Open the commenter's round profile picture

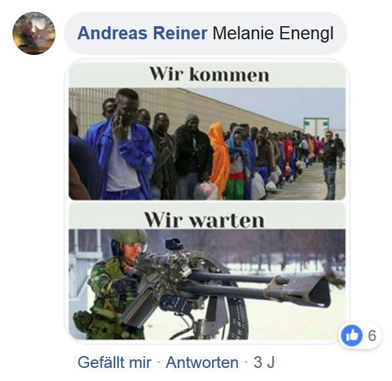tap(34, 33)
